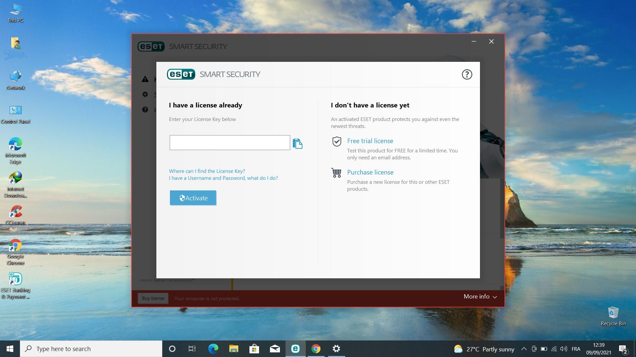Select ESET Banking & Payment desktop shortcut
The image size is (636, 357).
click(16, 286)
